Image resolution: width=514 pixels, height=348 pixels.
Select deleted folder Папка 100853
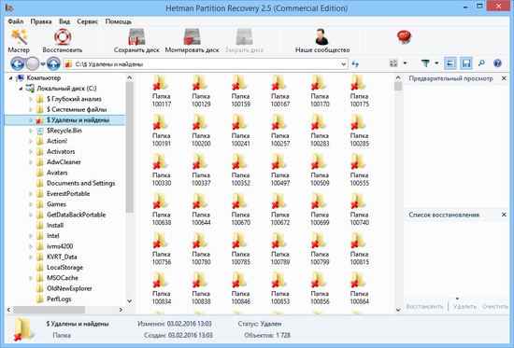[x=280, y=288]
